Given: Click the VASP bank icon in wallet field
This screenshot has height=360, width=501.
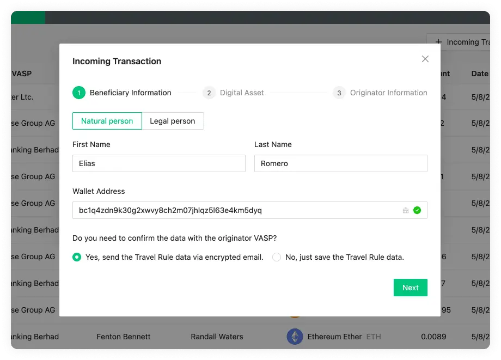Looking at the screenshot, I should click(405, 210).
